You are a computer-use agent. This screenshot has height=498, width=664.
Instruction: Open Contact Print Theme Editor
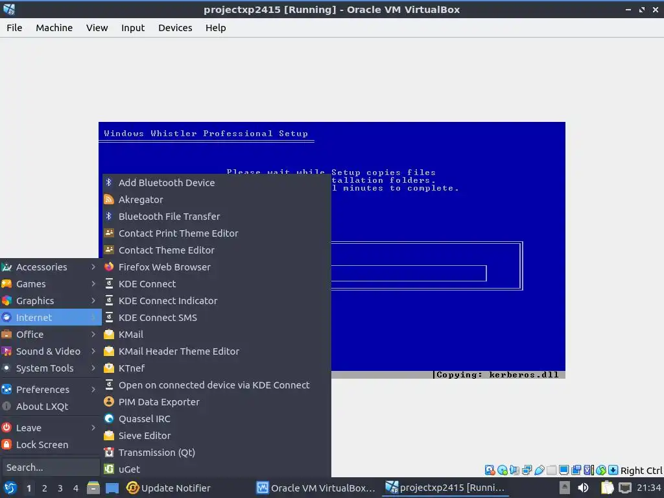[217, 233]
